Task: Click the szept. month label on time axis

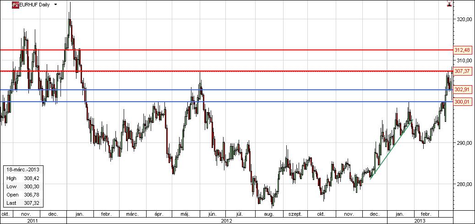Action: 295,214
